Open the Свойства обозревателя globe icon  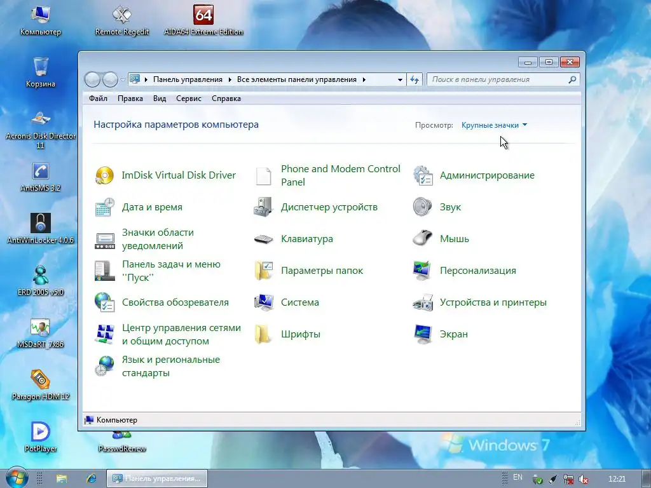(x=105, y=302)
